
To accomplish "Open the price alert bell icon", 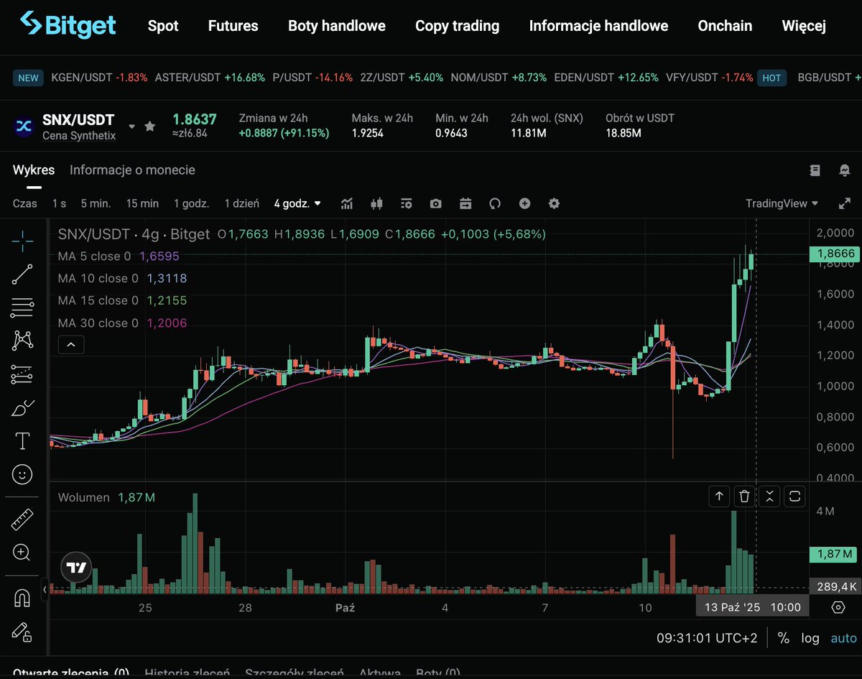I will [845, 170].
